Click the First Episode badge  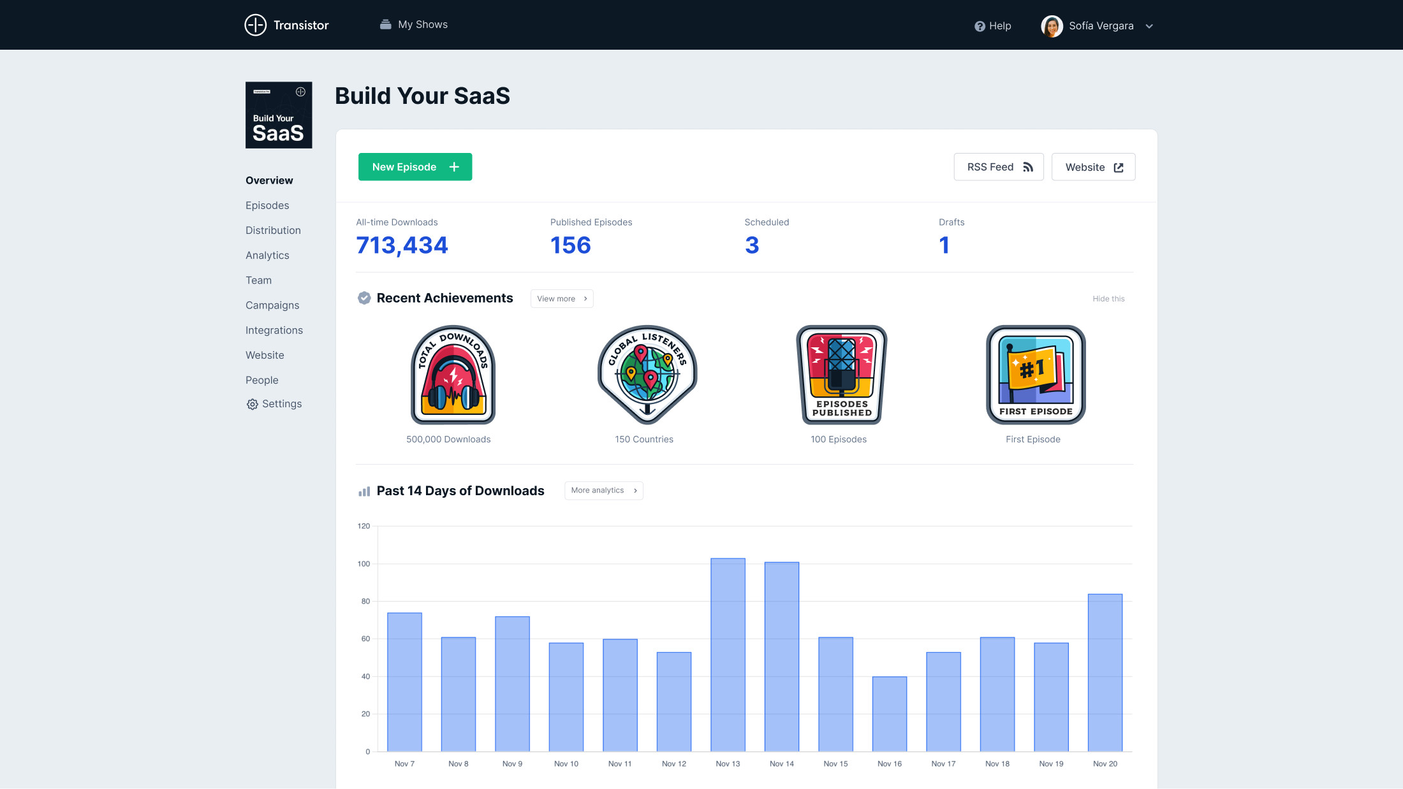[x=1035, y=375]
